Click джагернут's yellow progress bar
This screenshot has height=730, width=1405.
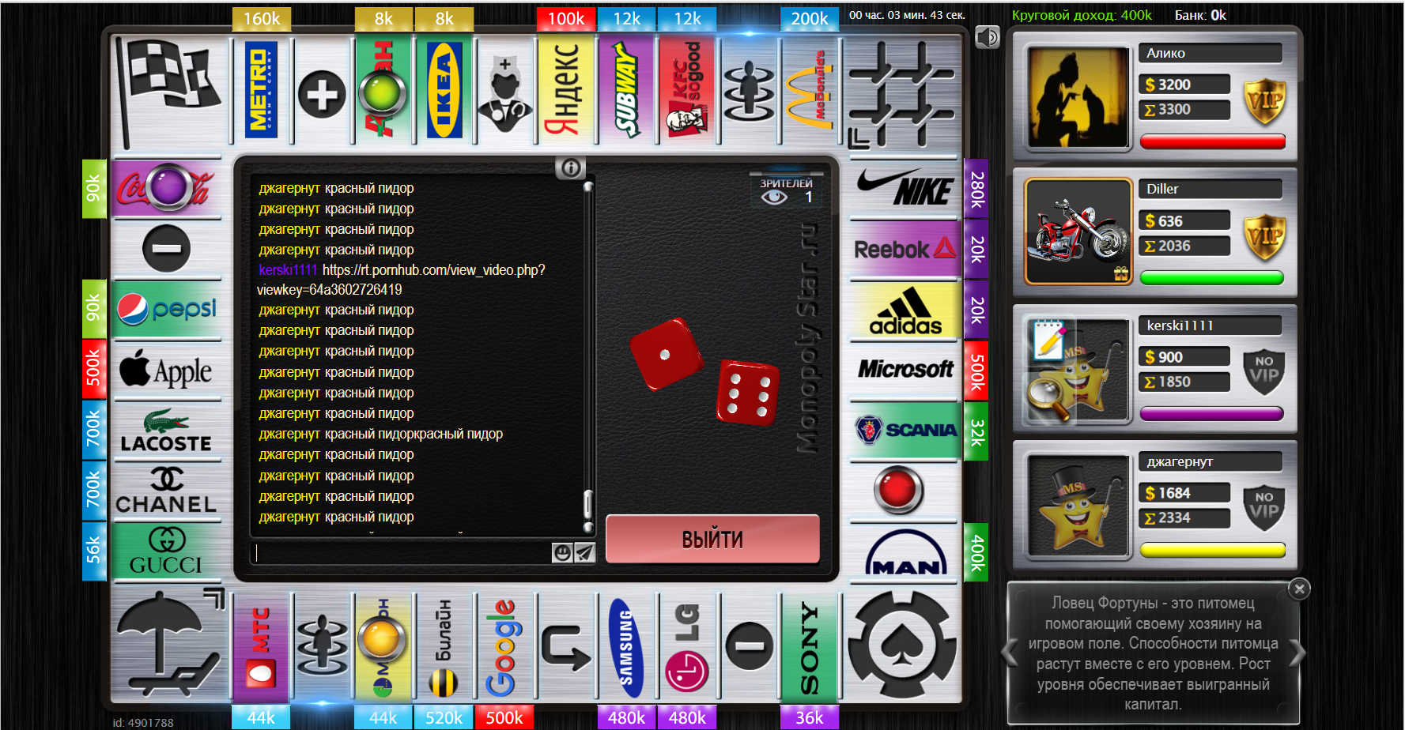(x=1212, y=550)
